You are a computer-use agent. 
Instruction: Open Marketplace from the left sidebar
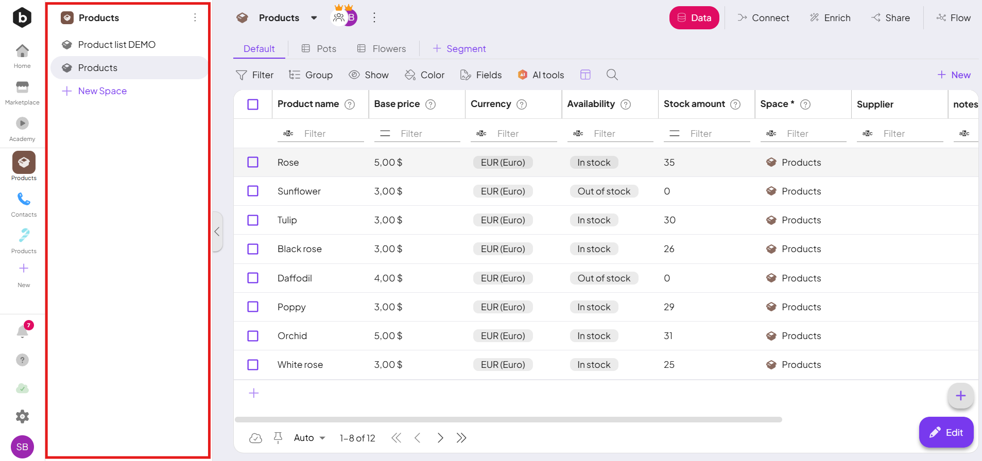(x=22, y=93)
